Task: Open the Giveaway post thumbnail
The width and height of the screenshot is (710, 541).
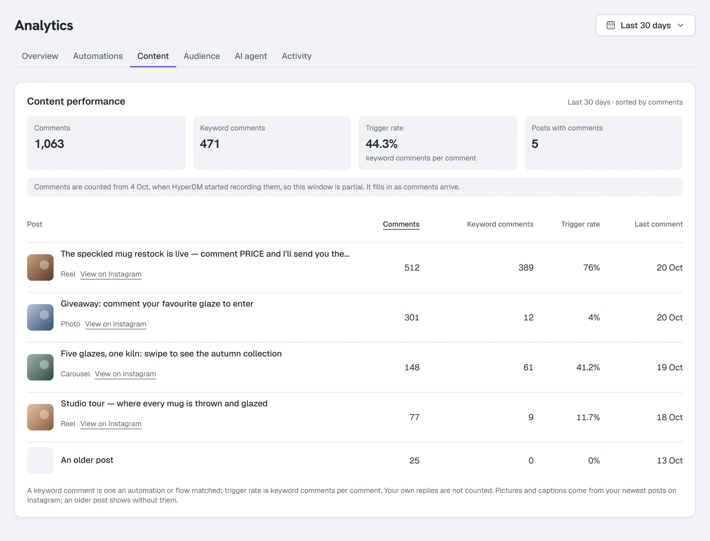Action: tap(40, 317)
